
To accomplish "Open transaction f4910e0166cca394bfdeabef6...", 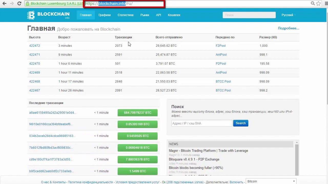I will coord(51,124).
